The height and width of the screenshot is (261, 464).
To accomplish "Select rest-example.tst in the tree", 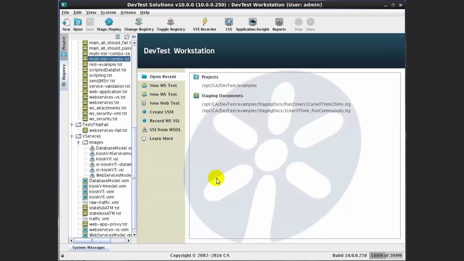I will click(x=105, y=65).
